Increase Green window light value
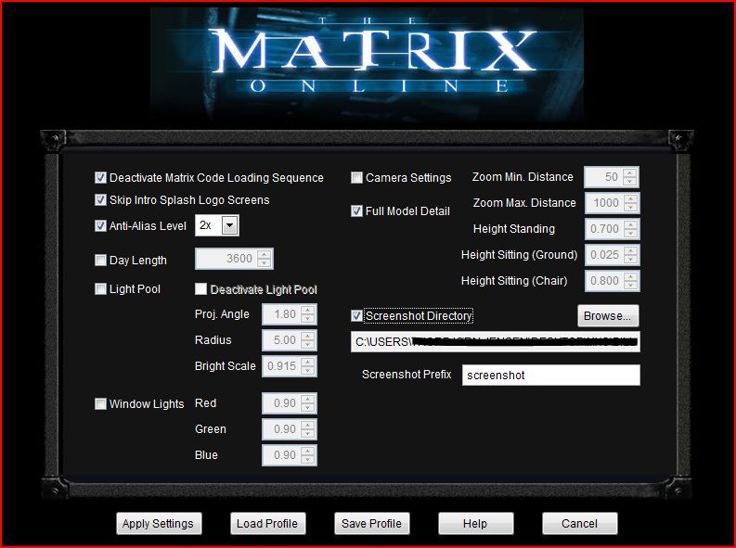 click(x=308, y=425)
